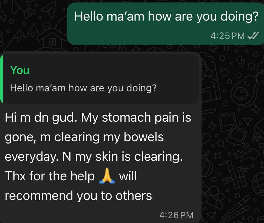Tap the globe doodle at the right edge

(x=258, y=184)
